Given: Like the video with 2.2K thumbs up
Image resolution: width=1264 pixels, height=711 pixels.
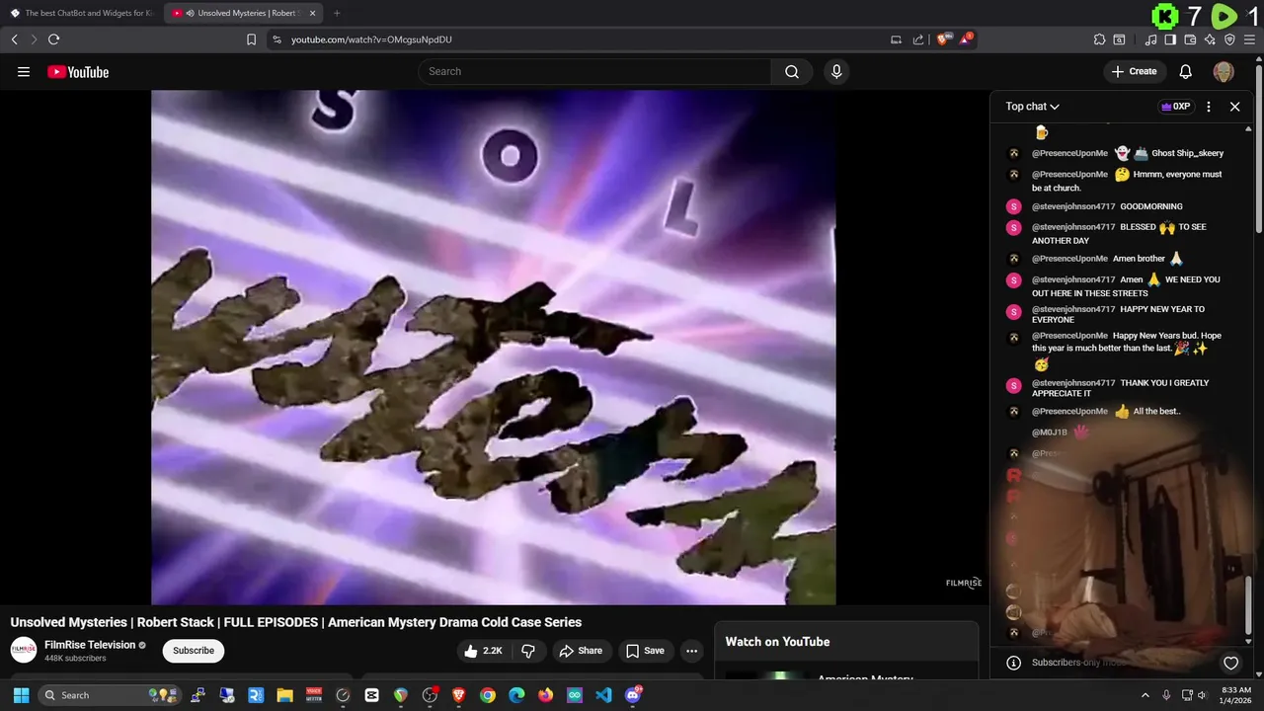Looking at the screenshot, I should click(484, 651).
